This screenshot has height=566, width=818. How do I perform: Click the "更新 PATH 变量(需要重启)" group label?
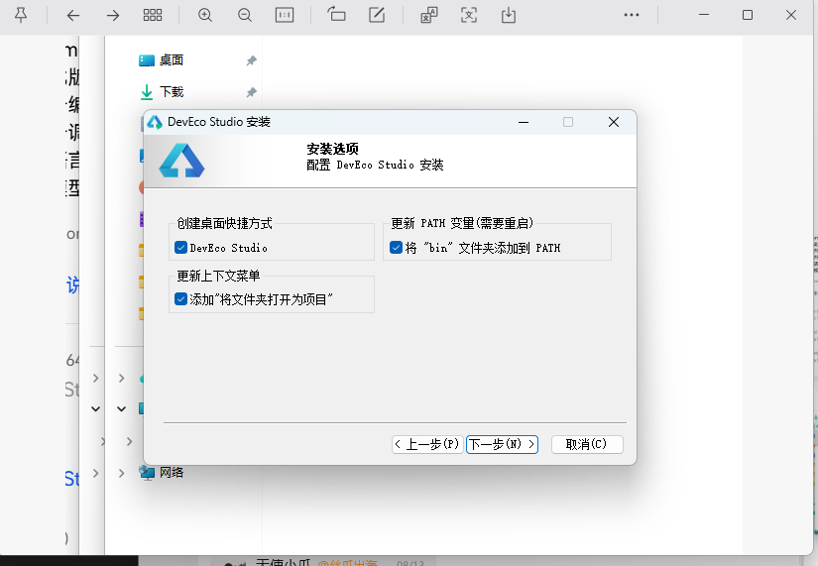click(462, 223)
